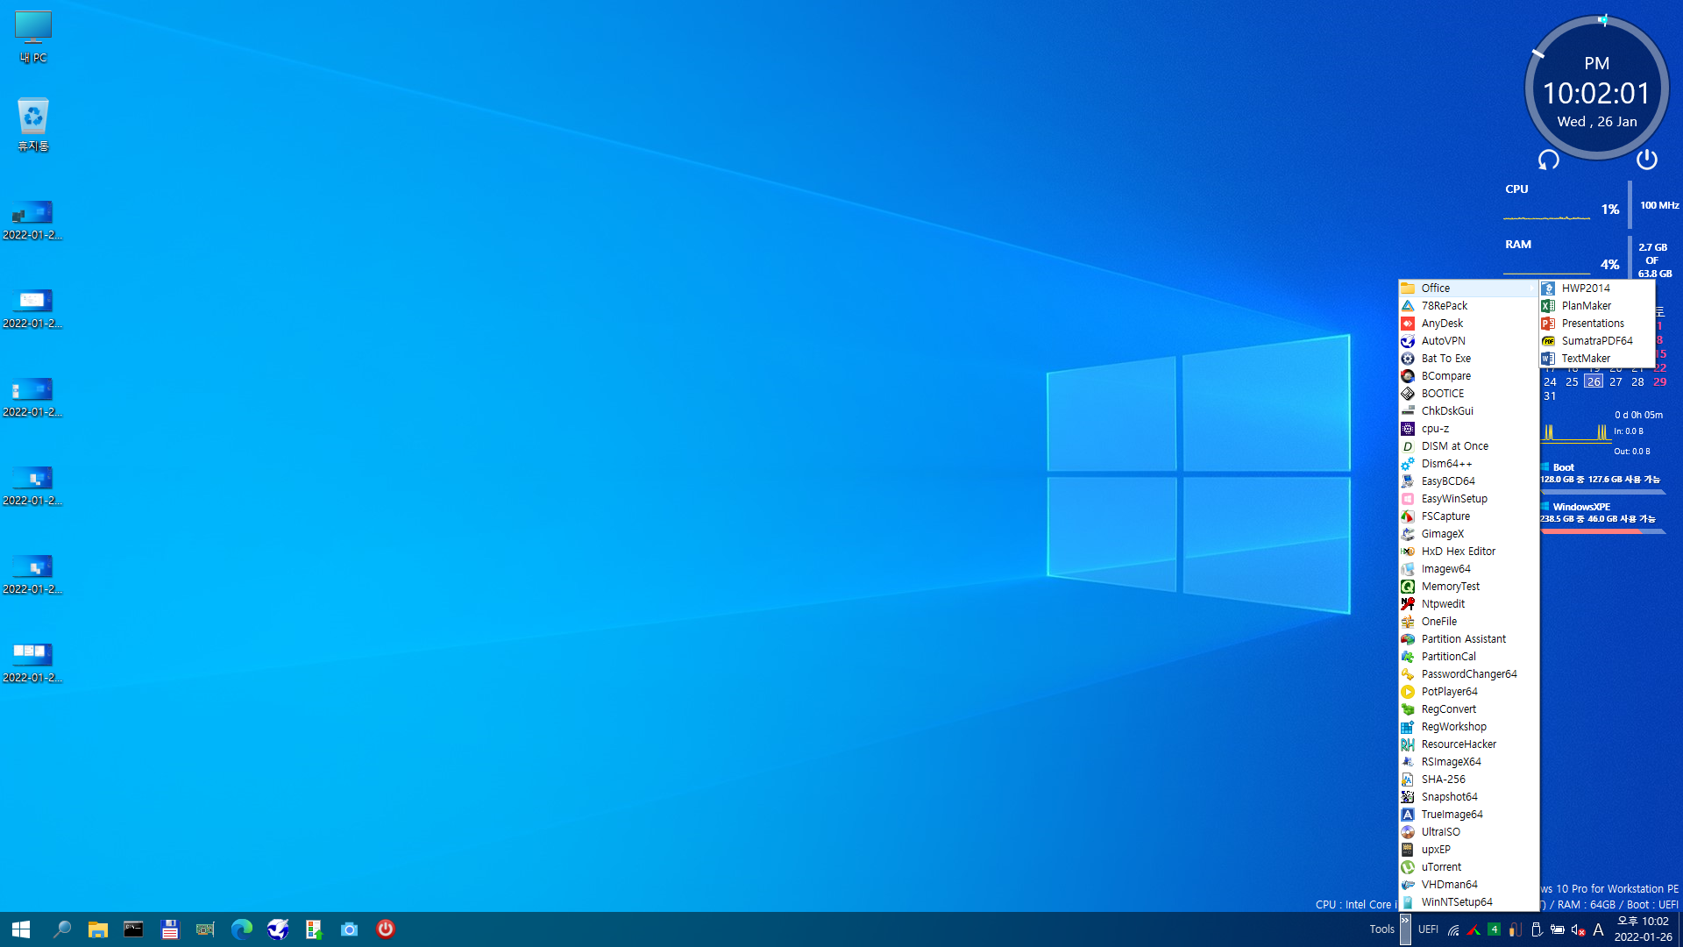Launch VHDman64 from the tools menu
The image size is (1683, 947).
tap(1468, 885)
